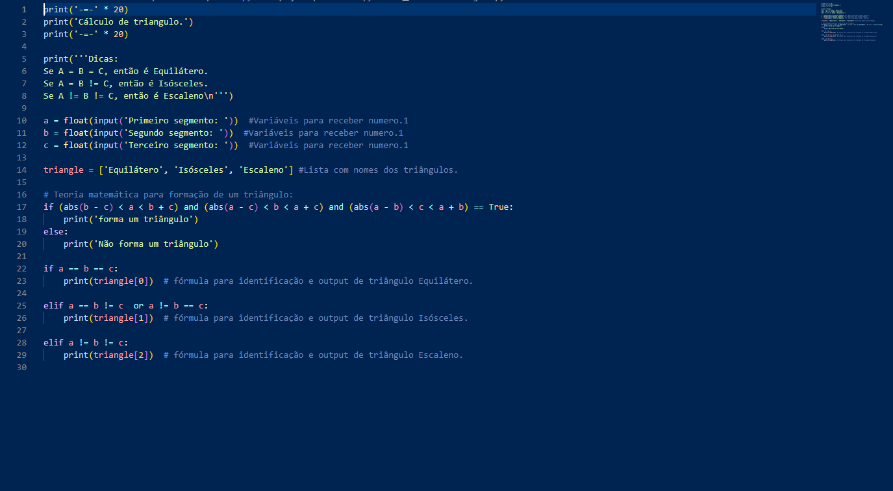Click line number 22 in the gutter

click(21, 269)
